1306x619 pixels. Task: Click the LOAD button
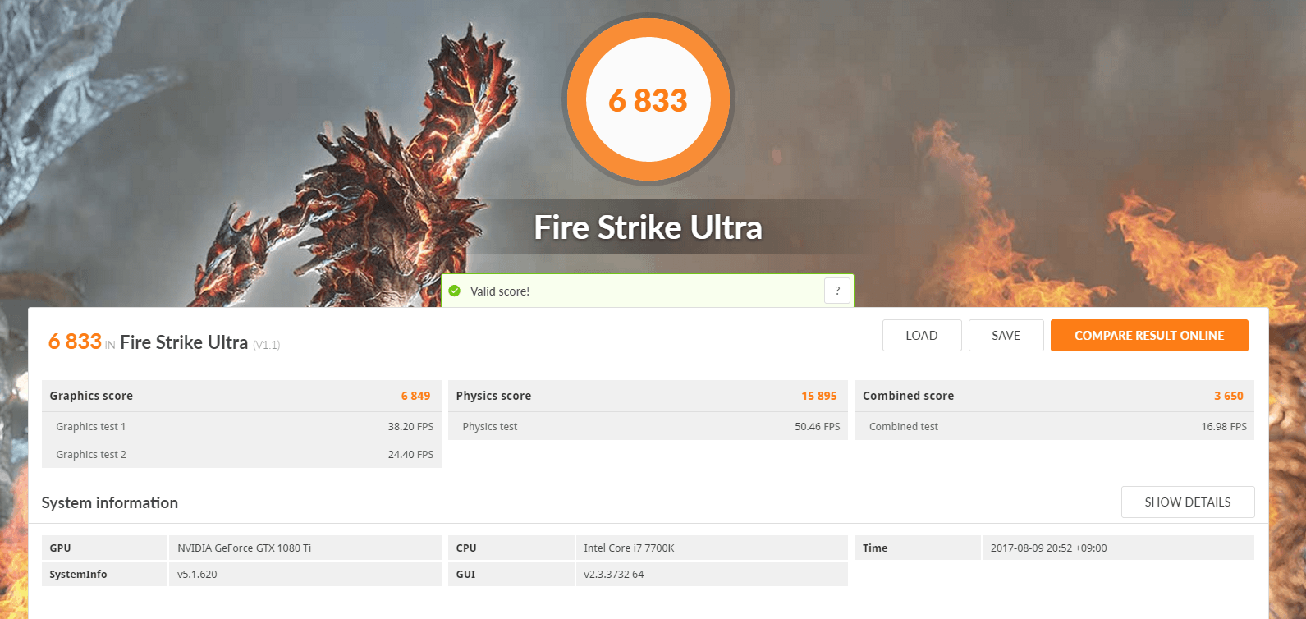pyautogui.click(x=922, y=336)
